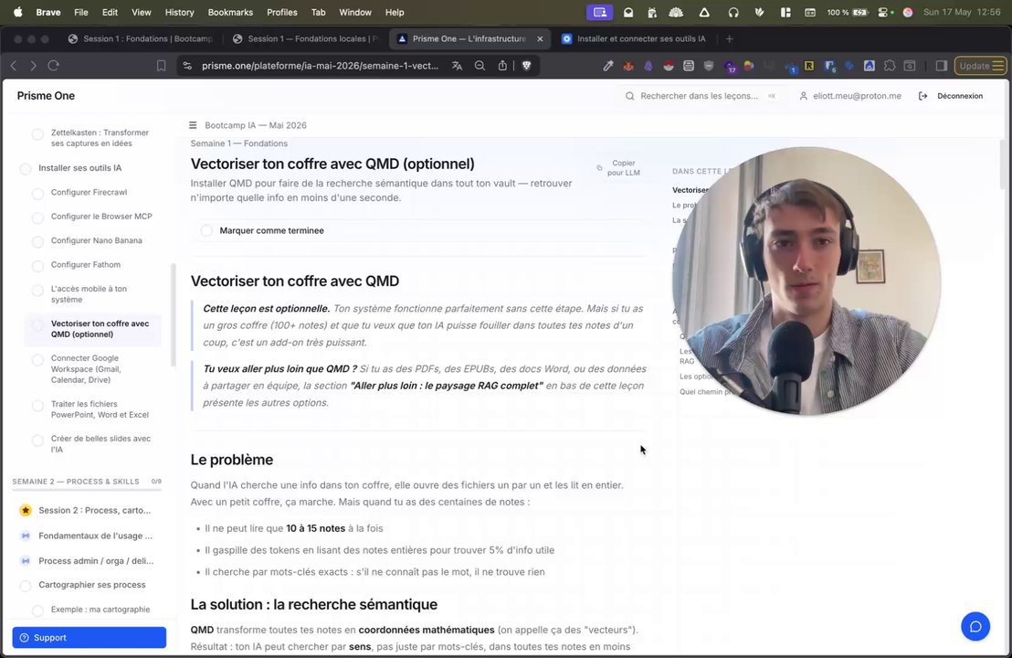Open the yellow R extension
Viewport: 1012px width, 658px height.
808,66
